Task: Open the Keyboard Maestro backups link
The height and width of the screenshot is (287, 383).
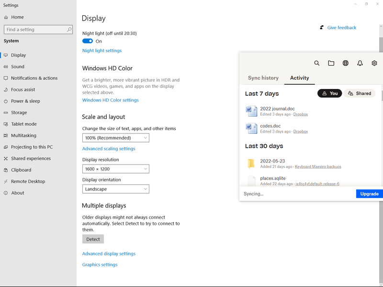Action: pos(318,166)
